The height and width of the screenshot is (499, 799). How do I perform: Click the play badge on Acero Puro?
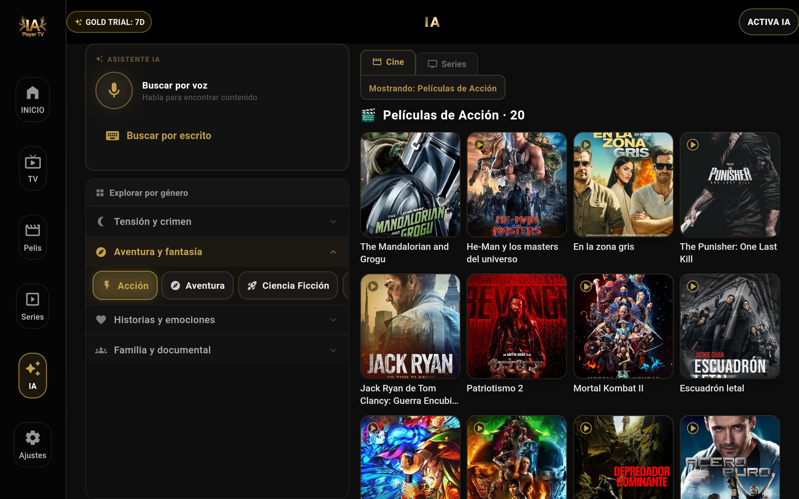693,428
